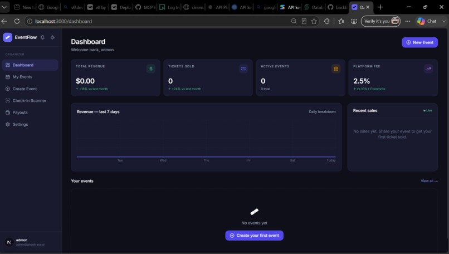The height and width of the screenshot is (254, 449).
Task: Open the Check-in Scanner page
Action: [30, 100]
